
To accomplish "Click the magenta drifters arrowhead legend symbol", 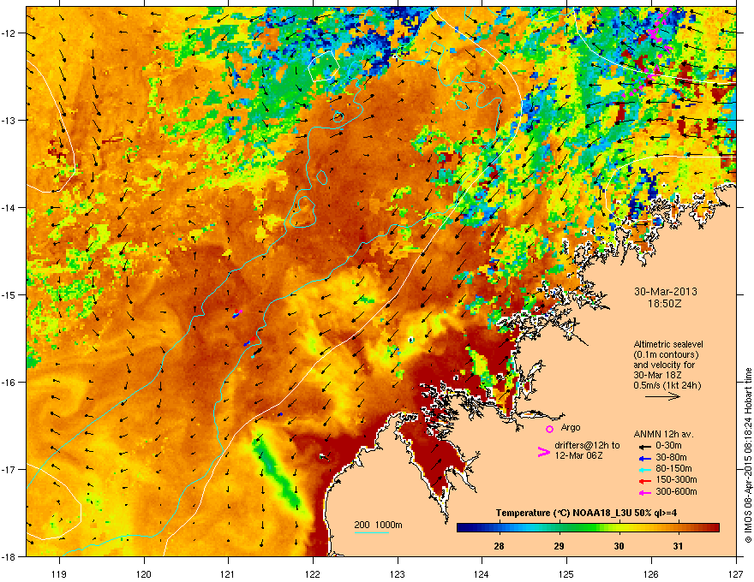I will [543, 451].
